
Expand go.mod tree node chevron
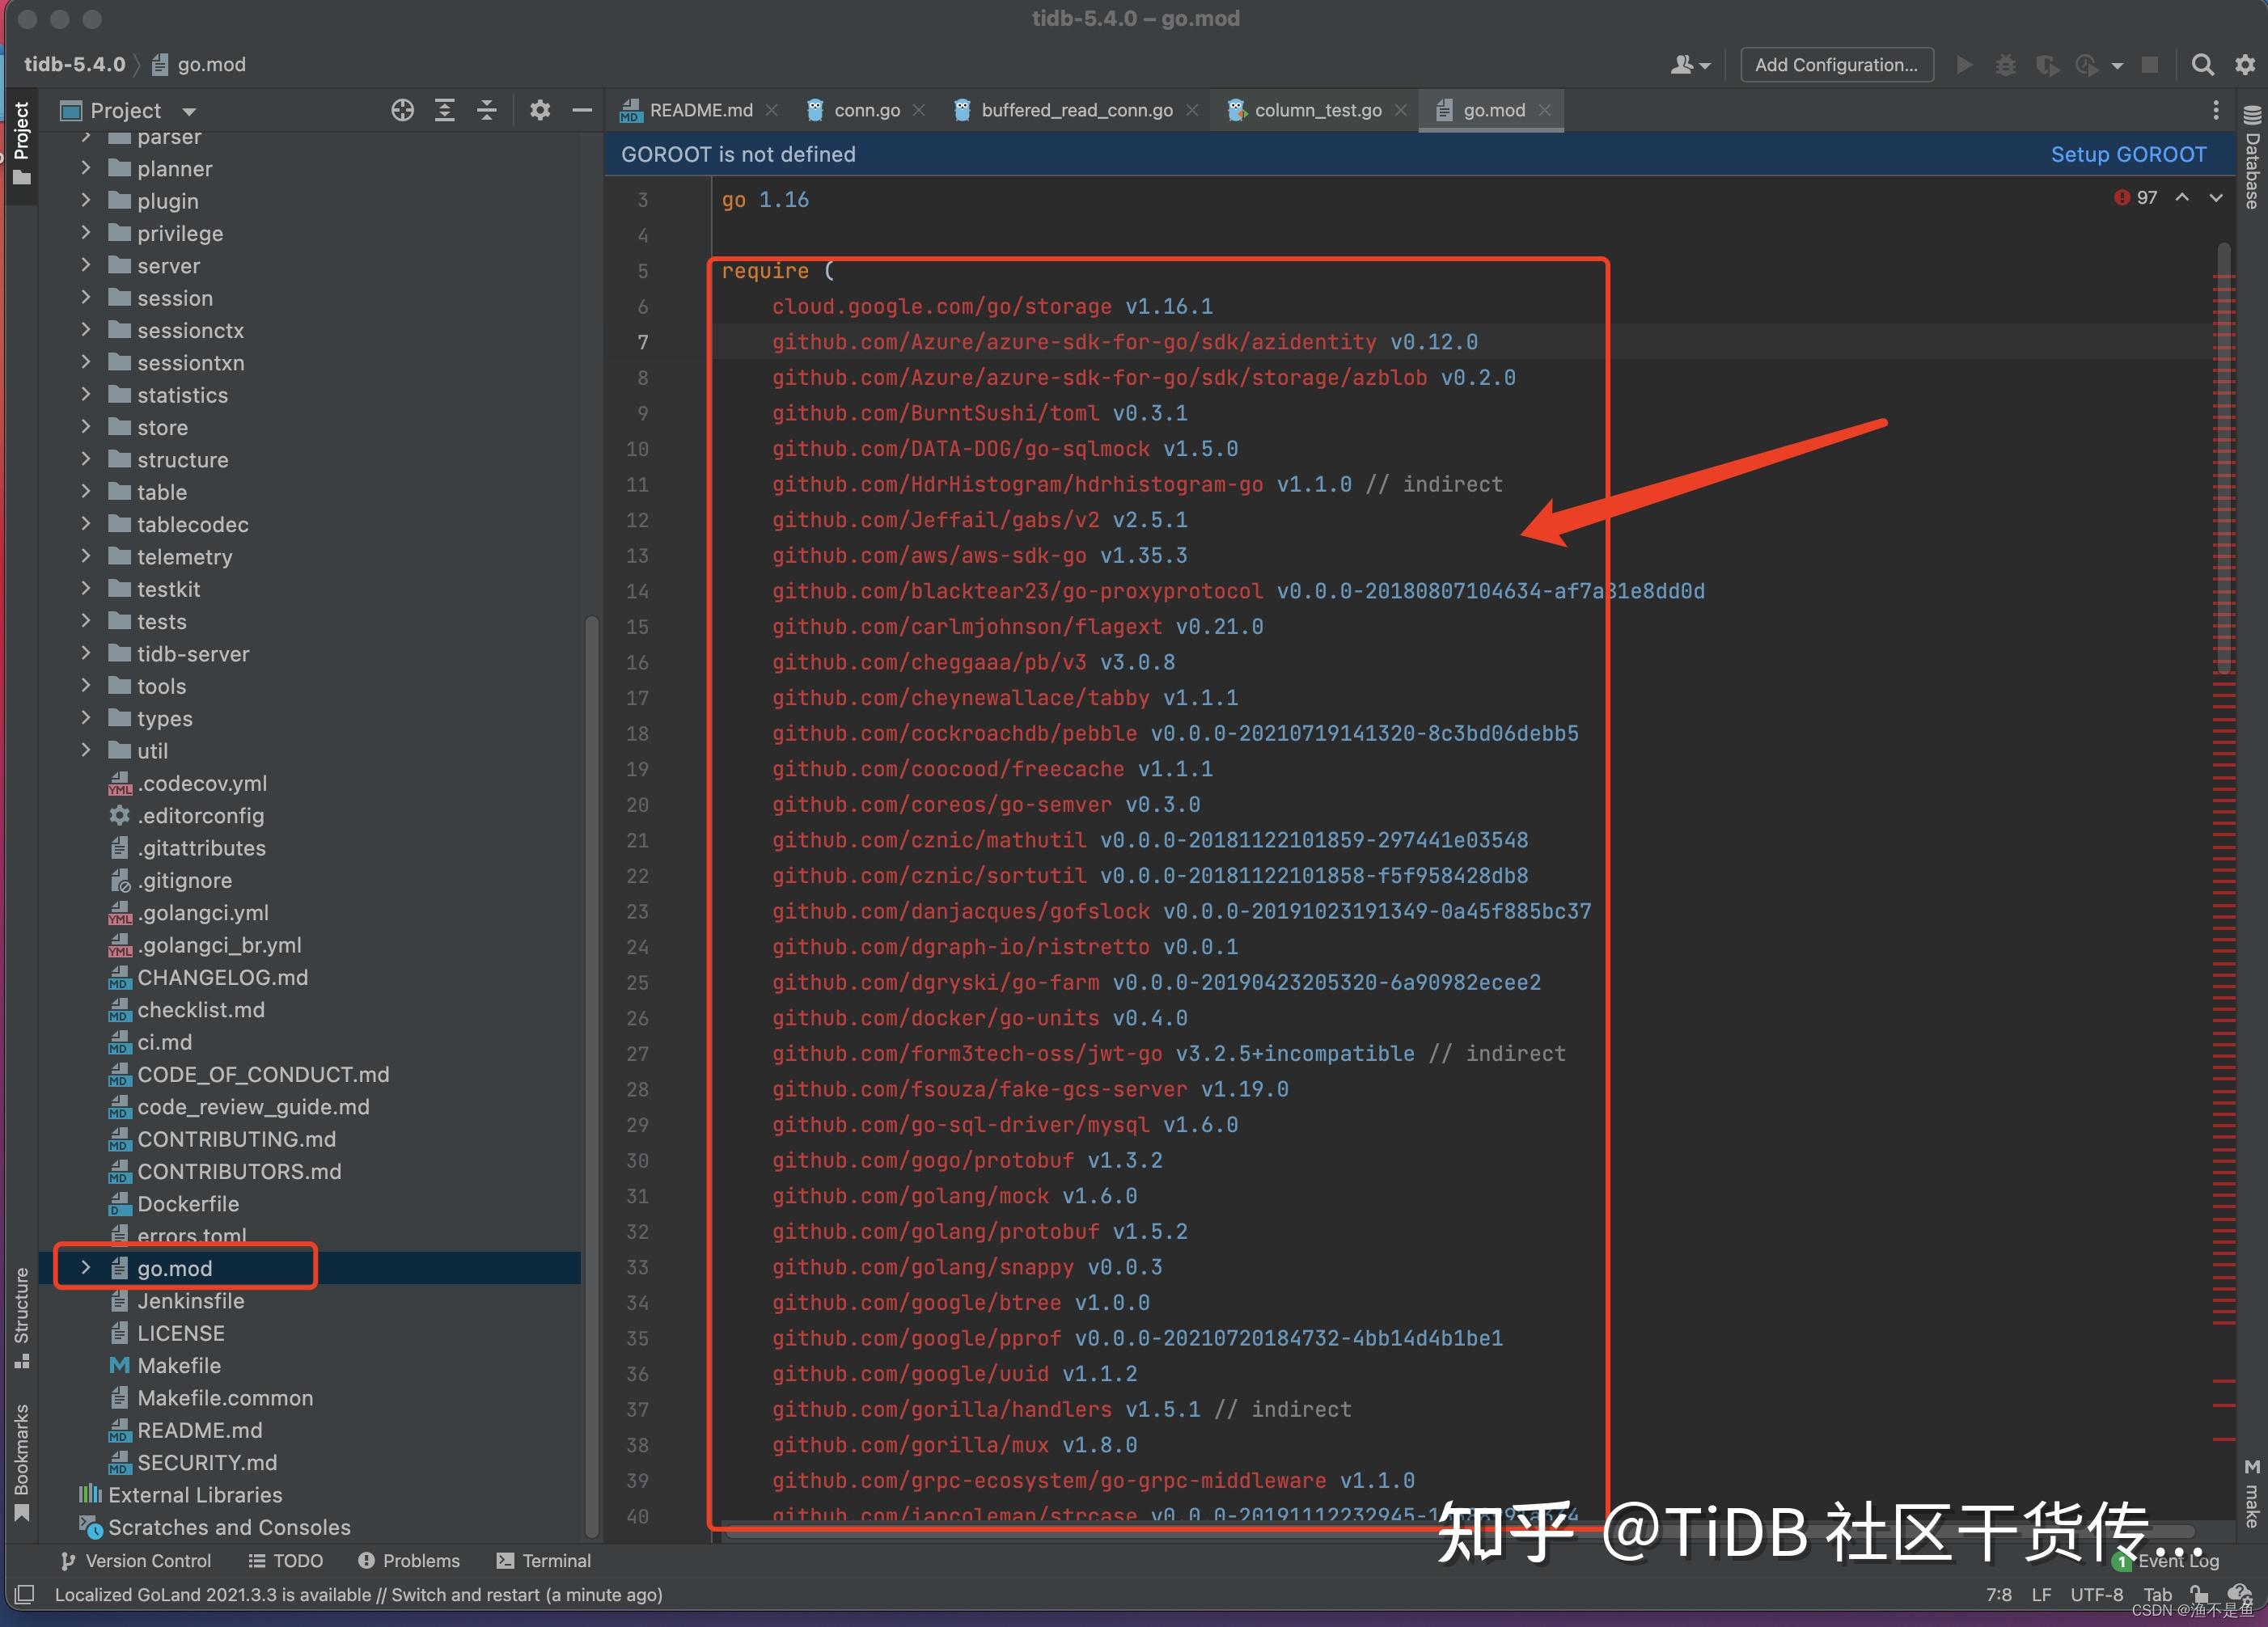86,1267
